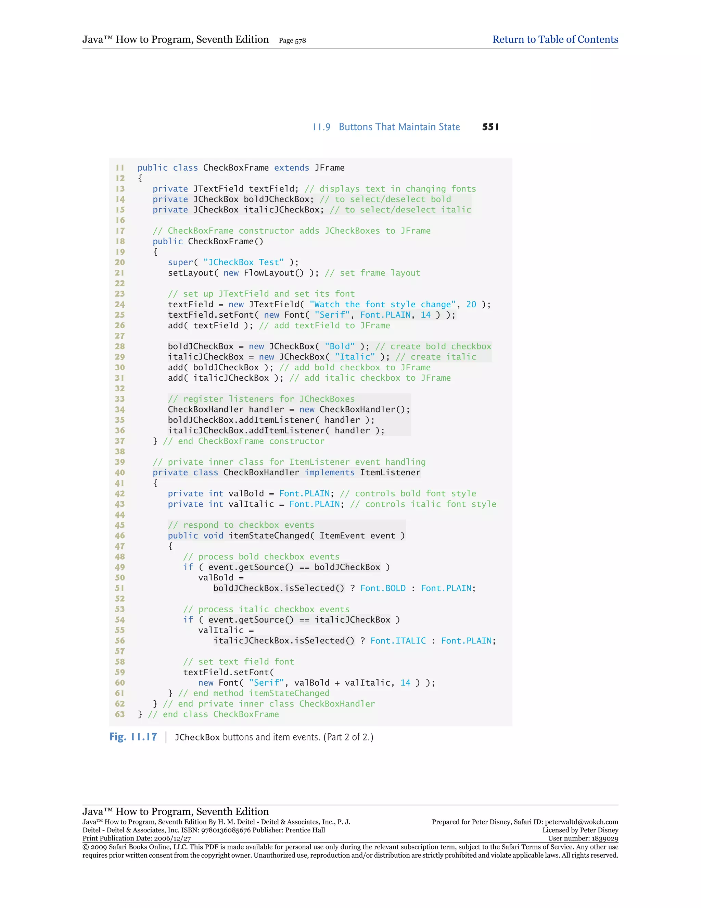
Task: Click the public class CheckBoxFrame declaration line
Action: 241,168
